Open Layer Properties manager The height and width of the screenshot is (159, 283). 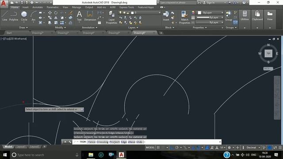coord(111,17)
